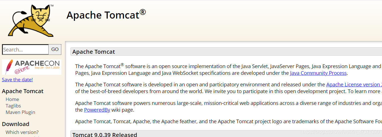Open the Apache License version link
Image resolution: width=382 pixels, height=137 pixels.
[x=354, y=85]
